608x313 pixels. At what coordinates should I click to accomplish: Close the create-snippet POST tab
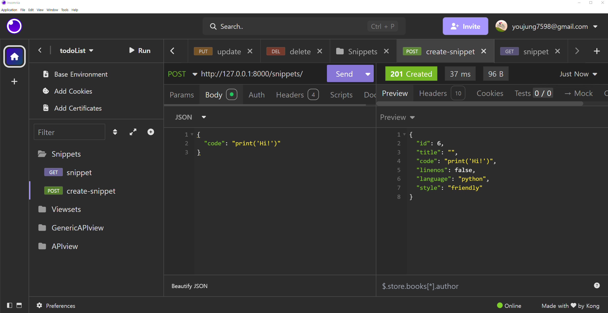click(484, 51)
